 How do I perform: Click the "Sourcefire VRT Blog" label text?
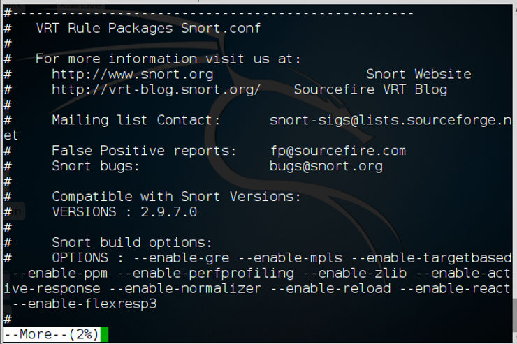[x=370, y=89]
